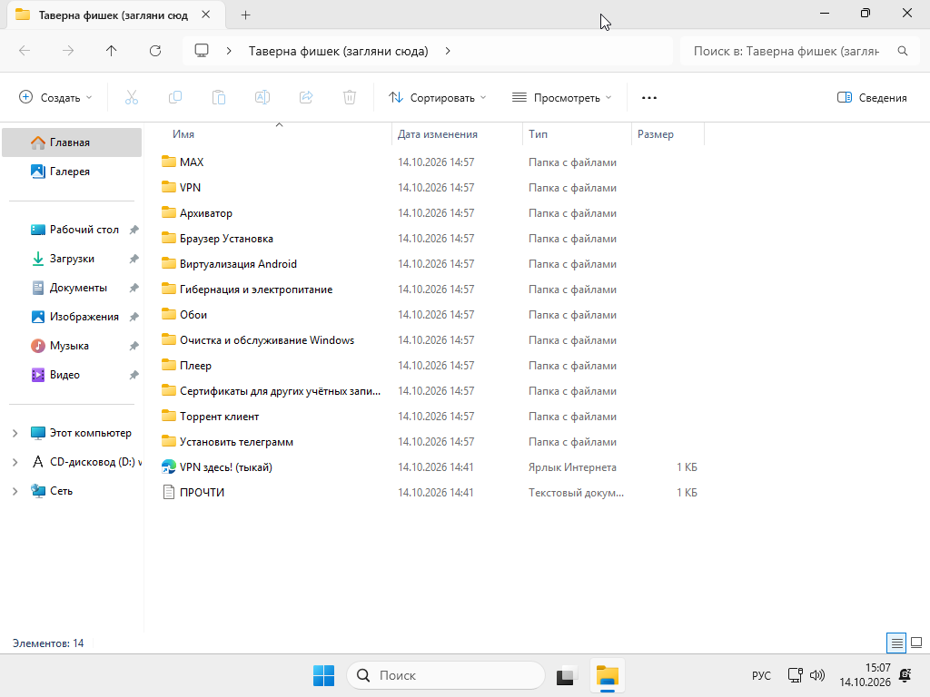
Task: Switch to large thumbnails view icon
Action: [916, 643]
